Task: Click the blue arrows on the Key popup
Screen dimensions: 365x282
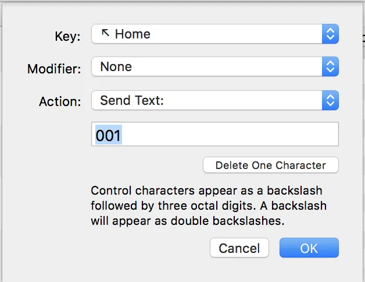Action: click(330, 34)
